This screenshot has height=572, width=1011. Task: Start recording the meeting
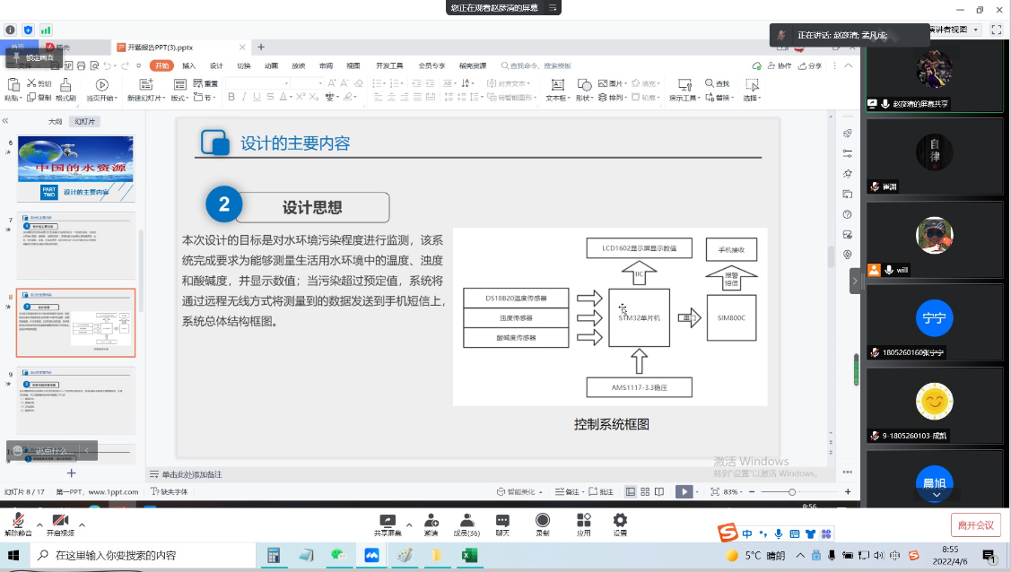tap(543, 522)
